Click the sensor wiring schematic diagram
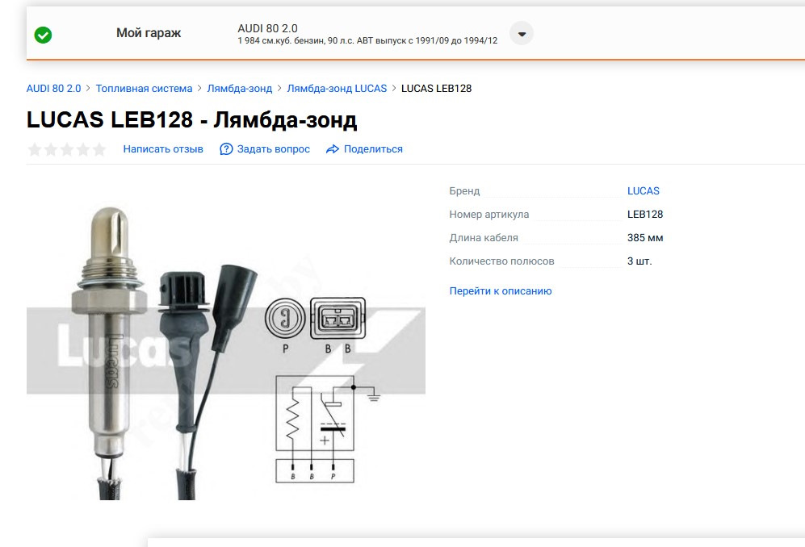This screenshot has width=805, height=547. pyautogui.click(x=328, y=430)
